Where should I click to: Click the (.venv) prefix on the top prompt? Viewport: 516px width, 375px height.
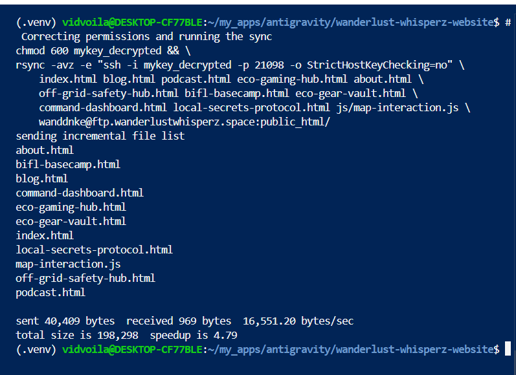[x=36, y=23]
